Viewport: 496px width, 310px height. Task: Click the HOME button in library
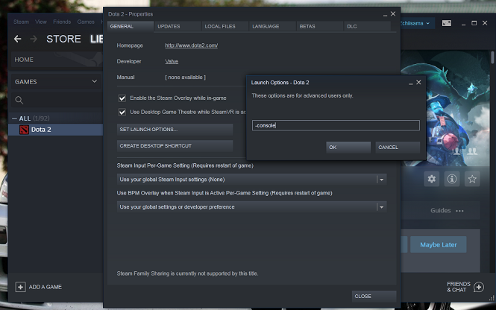click(x=57, y=60)
